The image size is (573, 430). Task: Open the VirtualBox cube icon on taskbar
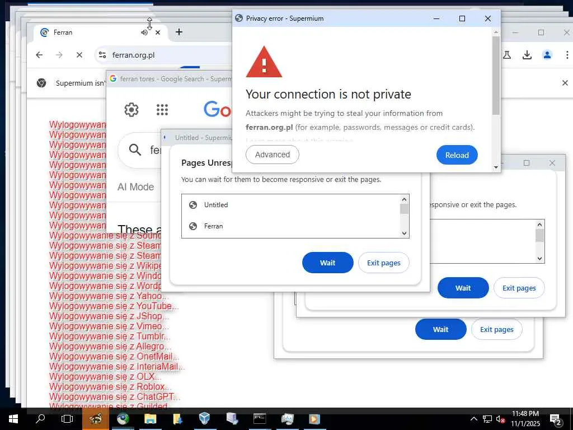click(x=205, y=419)
